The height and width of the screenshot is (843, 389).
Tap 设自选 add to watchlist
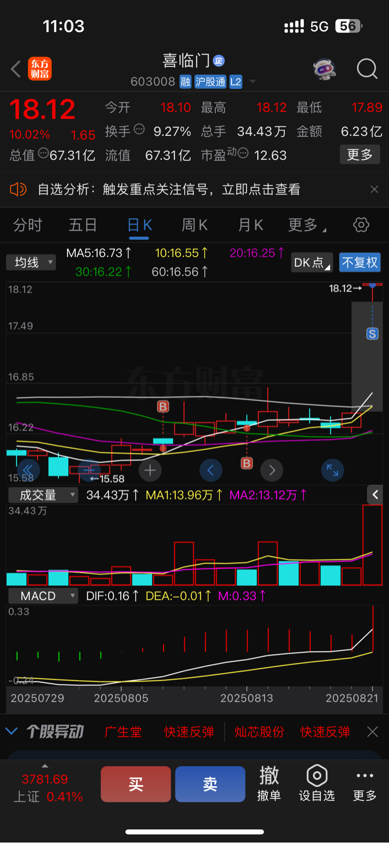coord(317,784)
